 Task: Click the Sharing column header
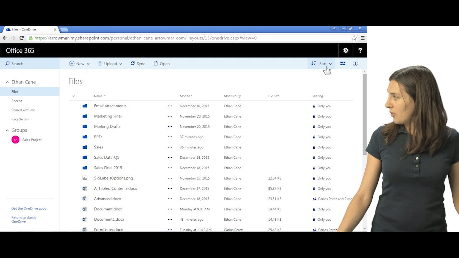[317, 96]
